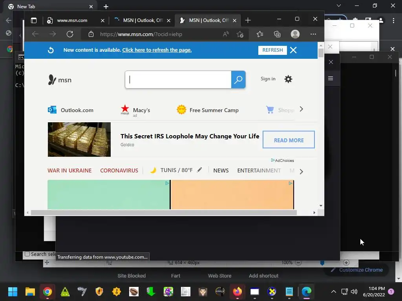Click the refresh arrow icon in blue banner
Image resolution: width=402 pixels, height=301 pixels.
pos(51,50)
